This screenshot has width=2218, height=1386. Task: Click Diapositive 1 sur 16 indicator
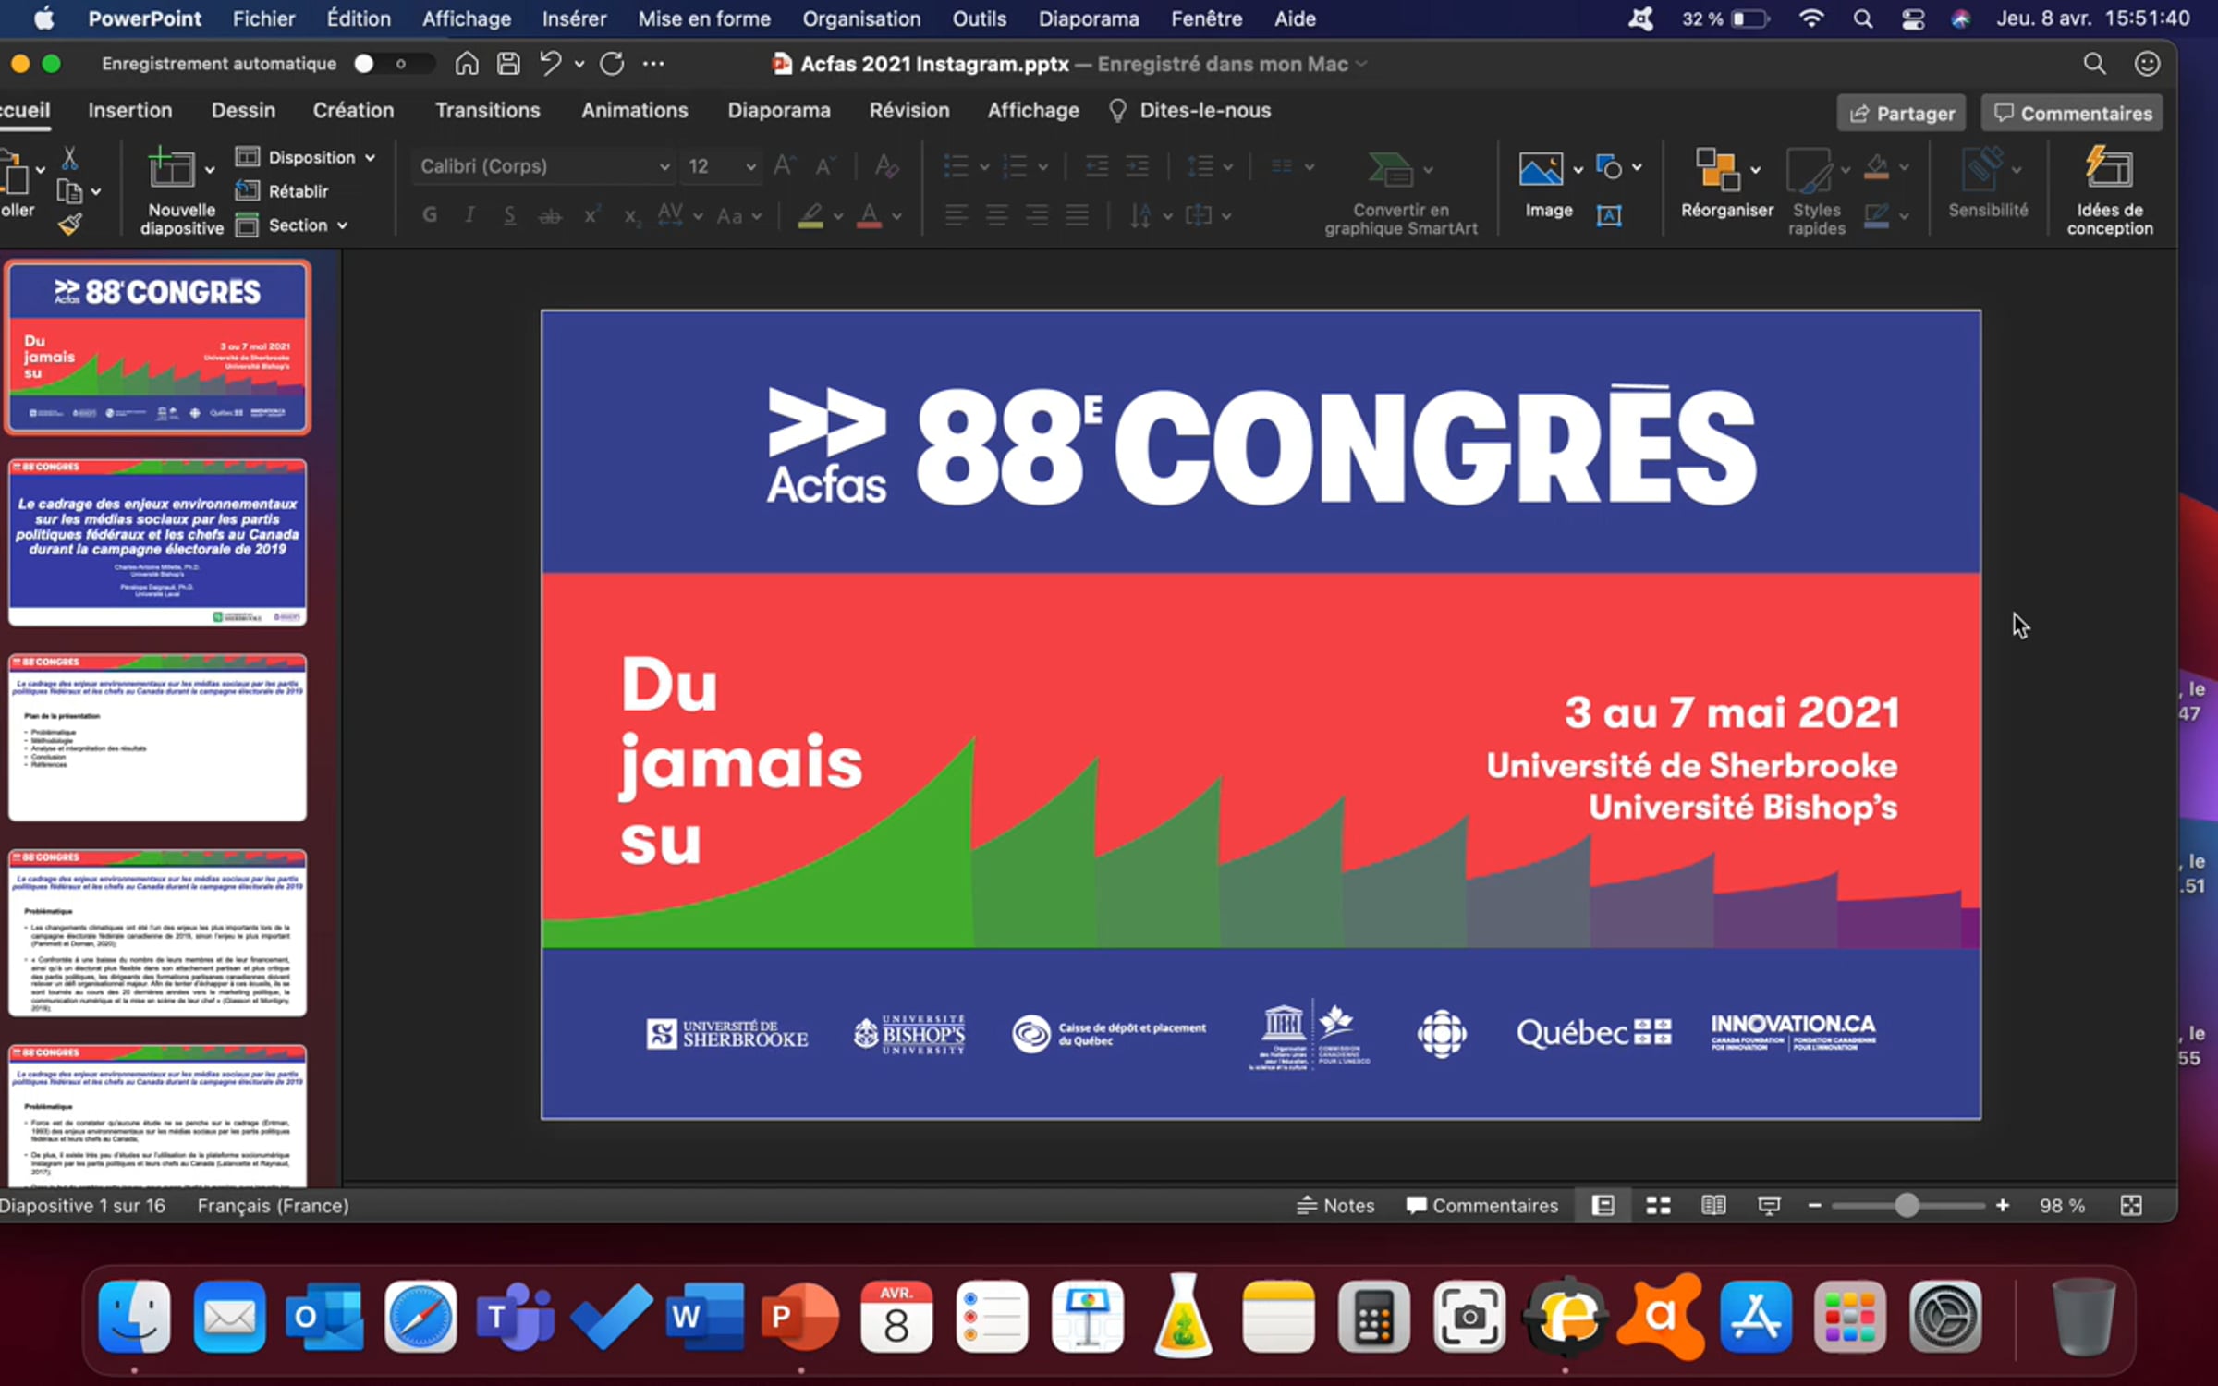click(x=82, y=1205)
